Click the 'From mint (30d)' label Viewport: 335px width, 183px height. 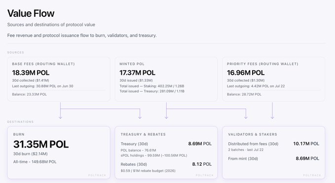(x=243, y=159)
